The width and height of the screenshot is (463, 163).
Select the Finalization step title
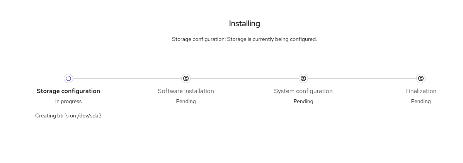click(421, 91)
